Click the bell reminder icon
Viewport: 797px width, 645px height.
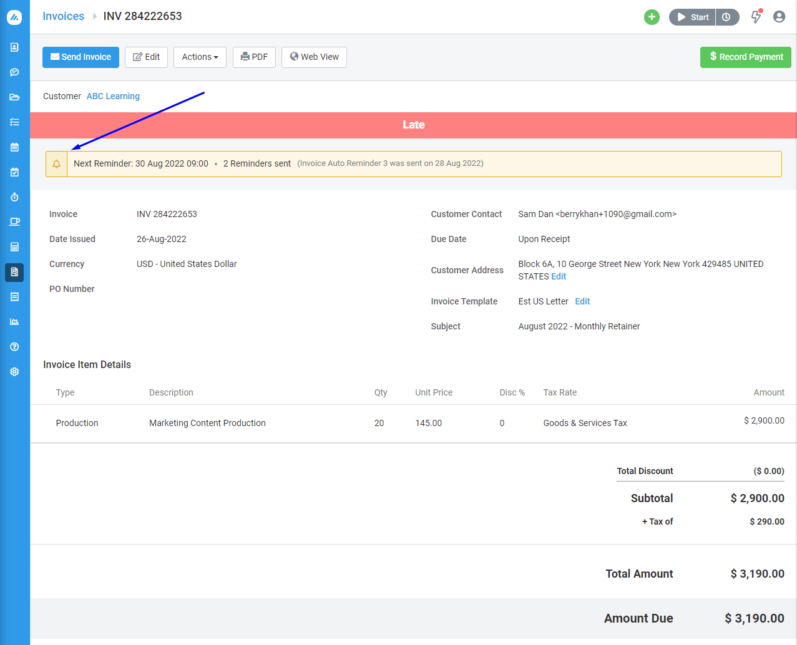pos(56,164)
